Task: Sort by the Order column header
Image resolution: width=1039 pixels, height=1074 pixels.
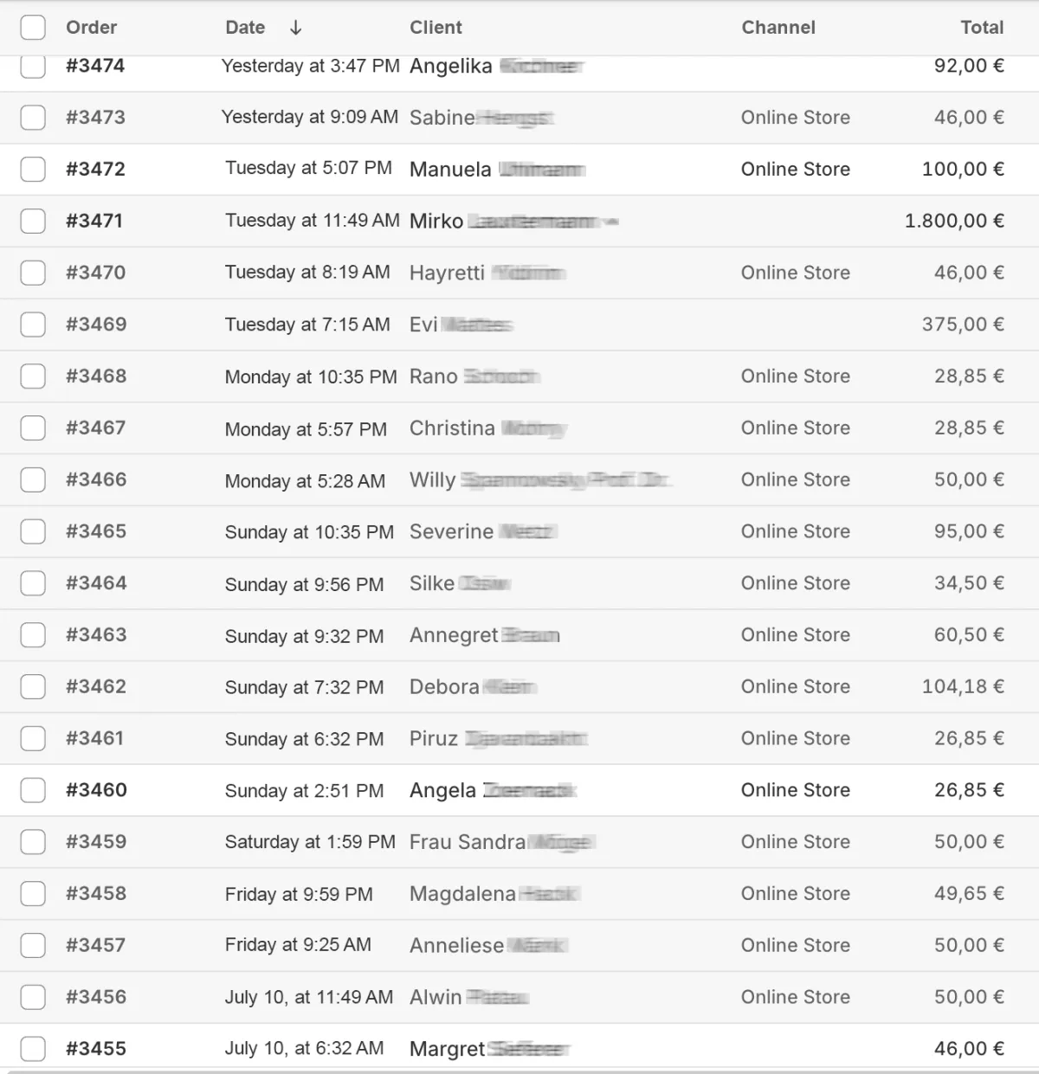Action: [91, 28]
